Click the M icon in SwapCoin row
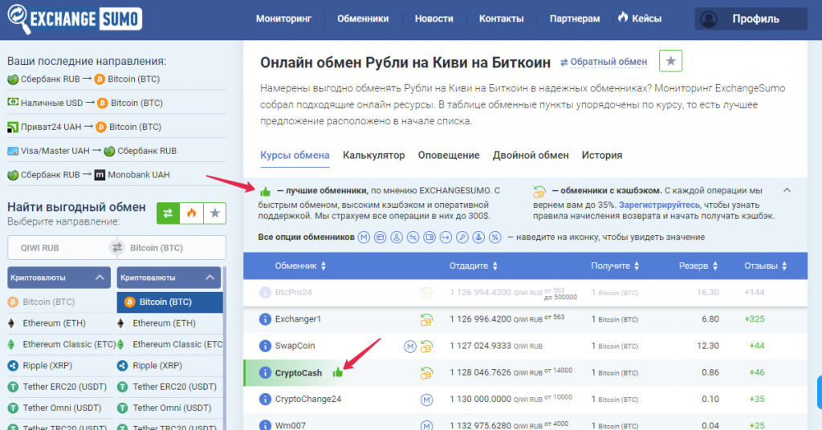 point(410,347)
